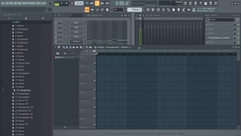Toggle typing keyboard to piano icon

[87, 10]
